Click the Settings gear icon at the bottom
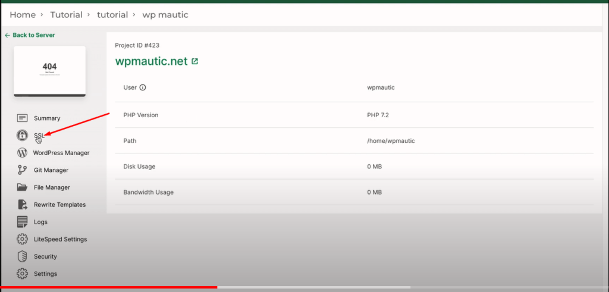The image size is (609, 292). [x=23, y=274]
